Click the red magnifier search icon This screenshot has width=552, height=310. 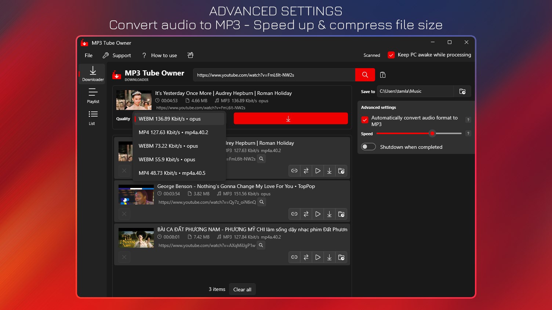365,75
